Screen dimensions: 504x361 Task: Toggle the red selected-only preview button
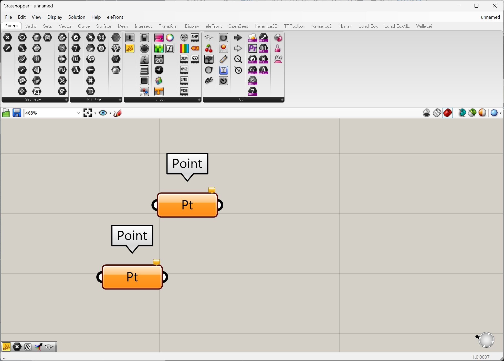click(x=448, y=113)
